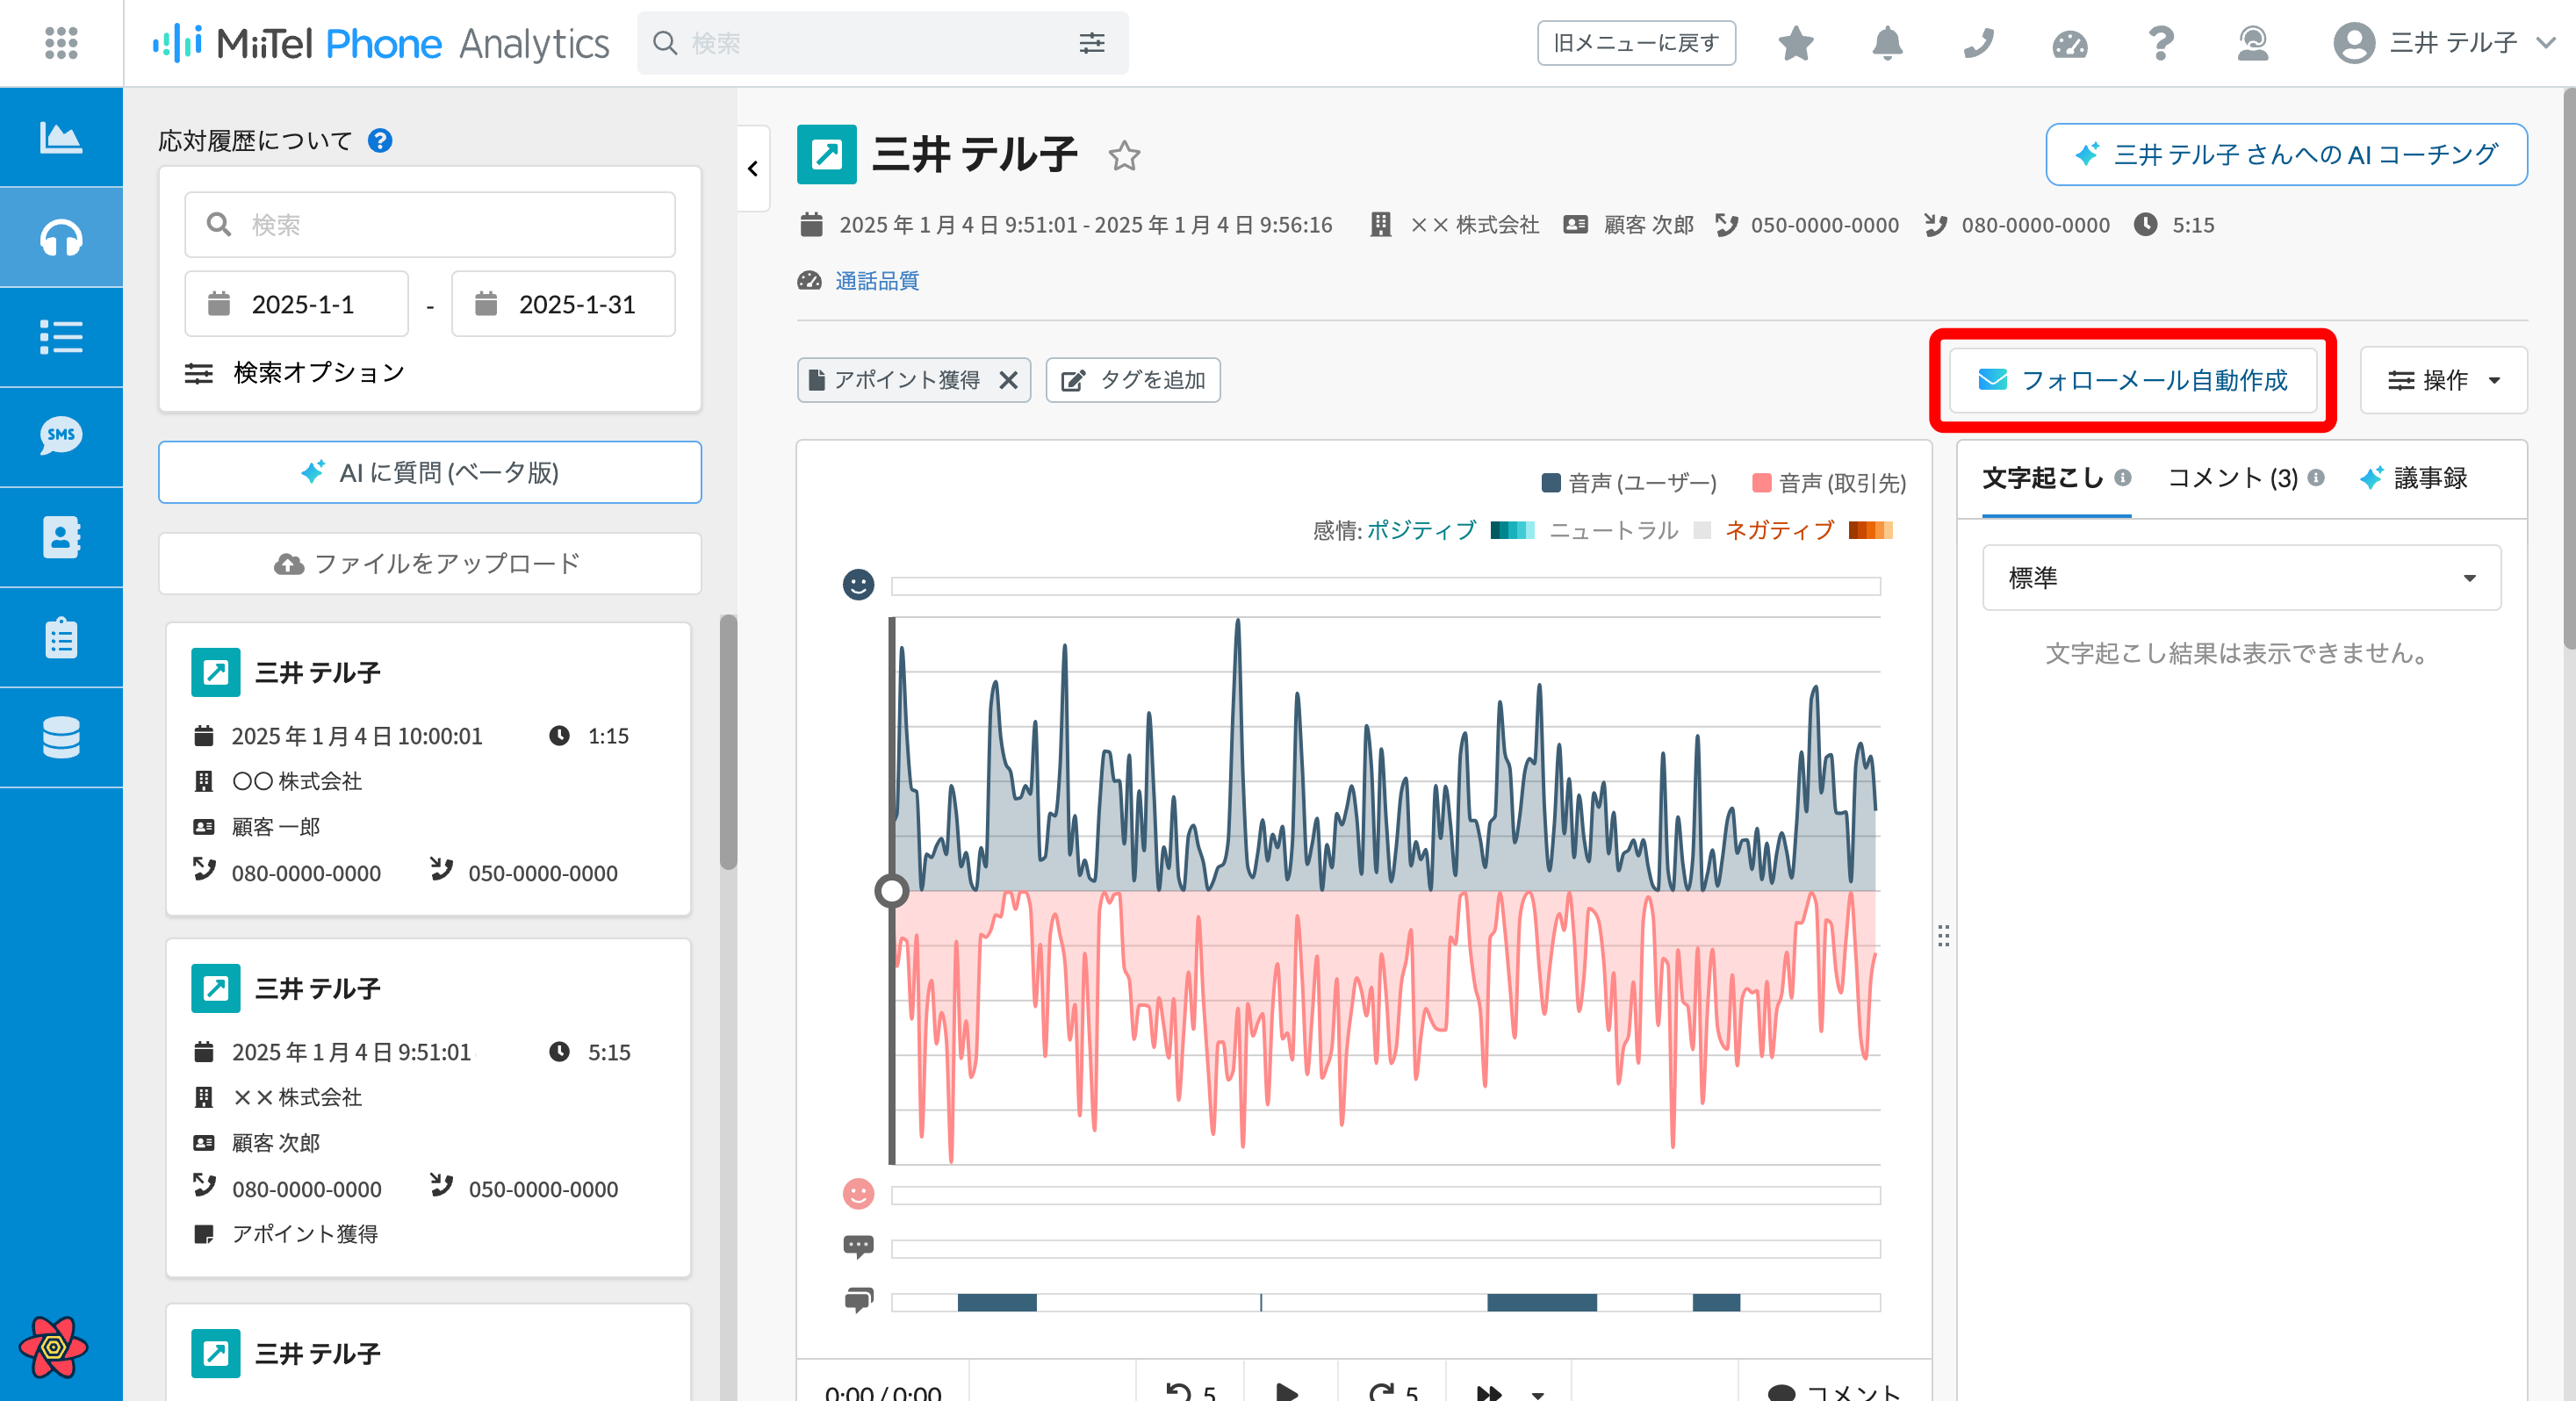Click help icon next to 応対履歴について

380,140
